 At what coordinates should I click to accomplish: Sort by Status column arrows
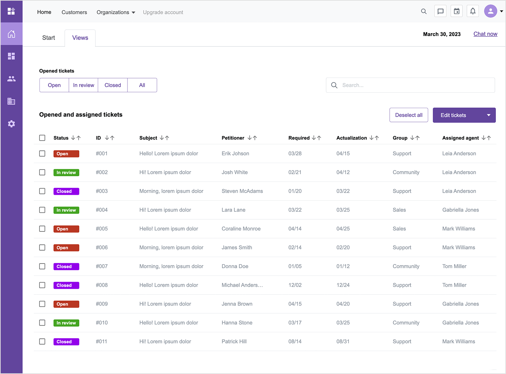click(x=76, y=138)
